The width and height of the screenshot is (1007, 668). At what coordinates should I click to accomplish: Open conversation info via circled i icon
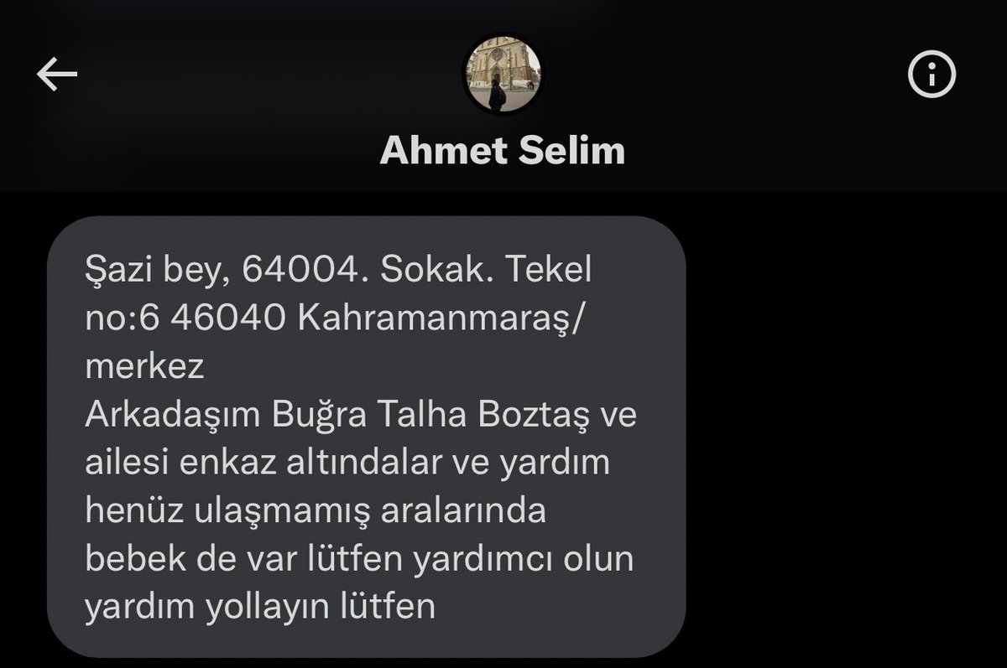pos(932,75)
